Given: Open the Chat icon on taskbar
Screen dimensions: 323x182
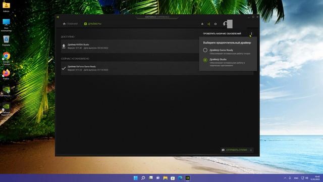Looking at the screenshot, I should 158,178.
